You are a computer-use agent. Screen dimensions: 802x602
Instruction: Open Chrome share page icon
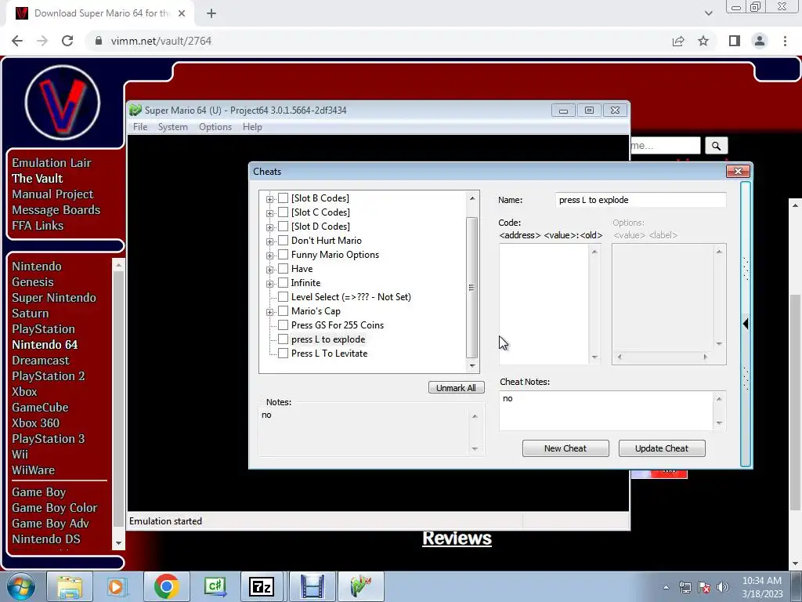point(678,41)
